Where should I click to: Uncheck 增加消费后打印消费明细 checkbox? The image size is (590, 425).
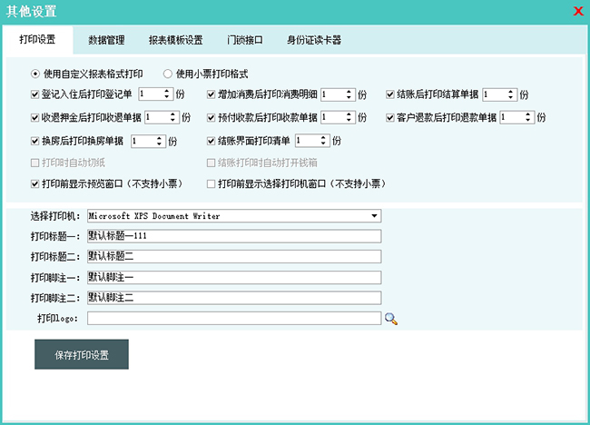211,94
